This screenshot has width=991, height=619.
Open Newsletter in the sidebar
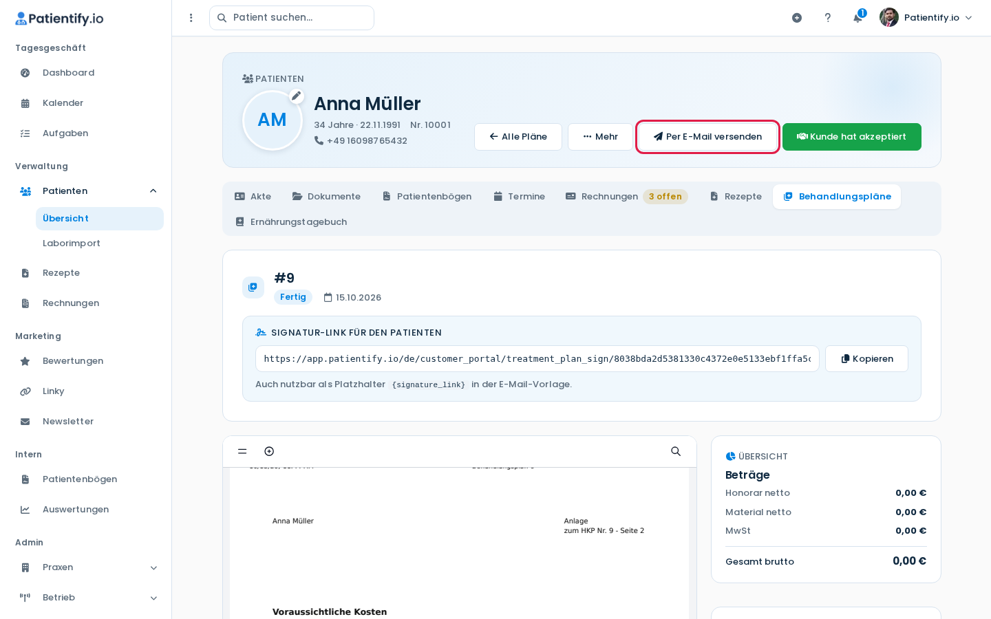(86, 422)
